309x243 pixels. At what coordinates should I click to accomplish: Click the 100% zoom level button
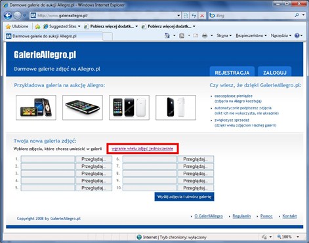pos(285,237)
